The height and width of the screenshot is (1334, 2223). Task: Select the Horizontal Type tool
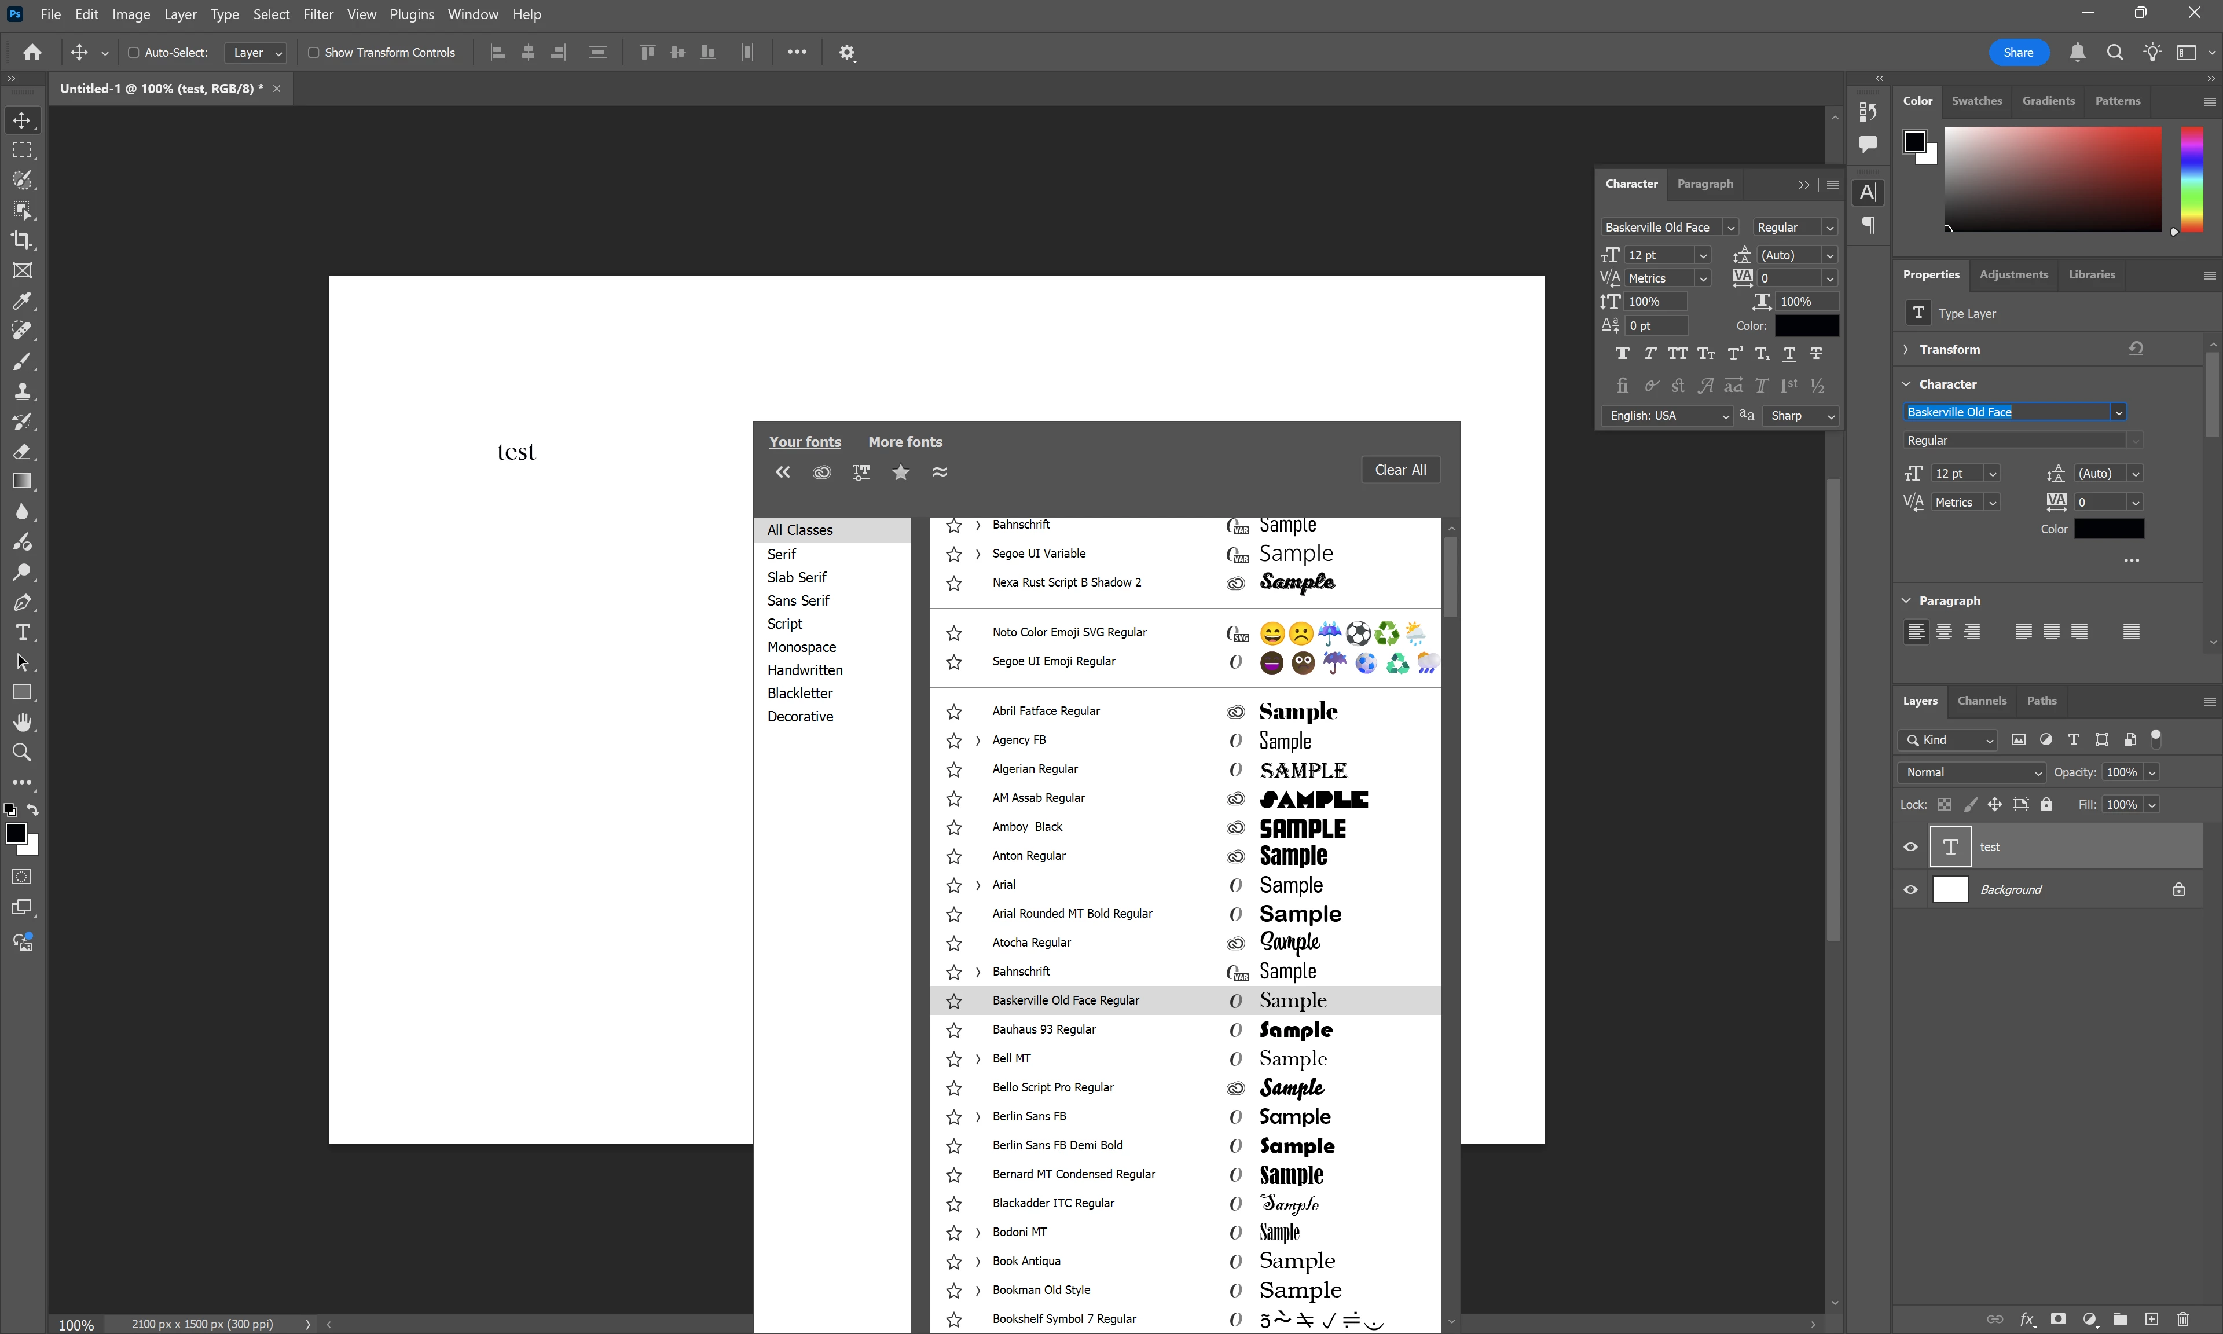click(x=21, y=632)
